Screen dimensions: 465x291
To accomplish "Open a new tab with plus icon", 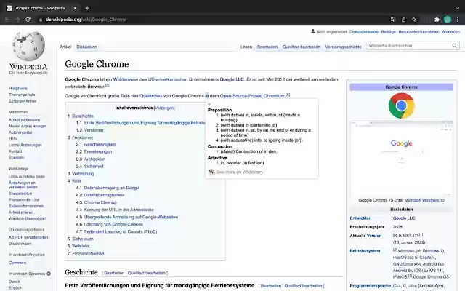I will (87, 8).
